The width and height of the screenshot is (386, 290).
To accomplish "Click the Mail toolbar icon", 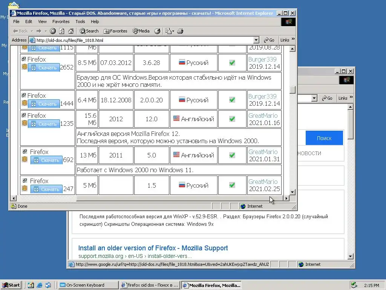I will (x=168, y=31).
